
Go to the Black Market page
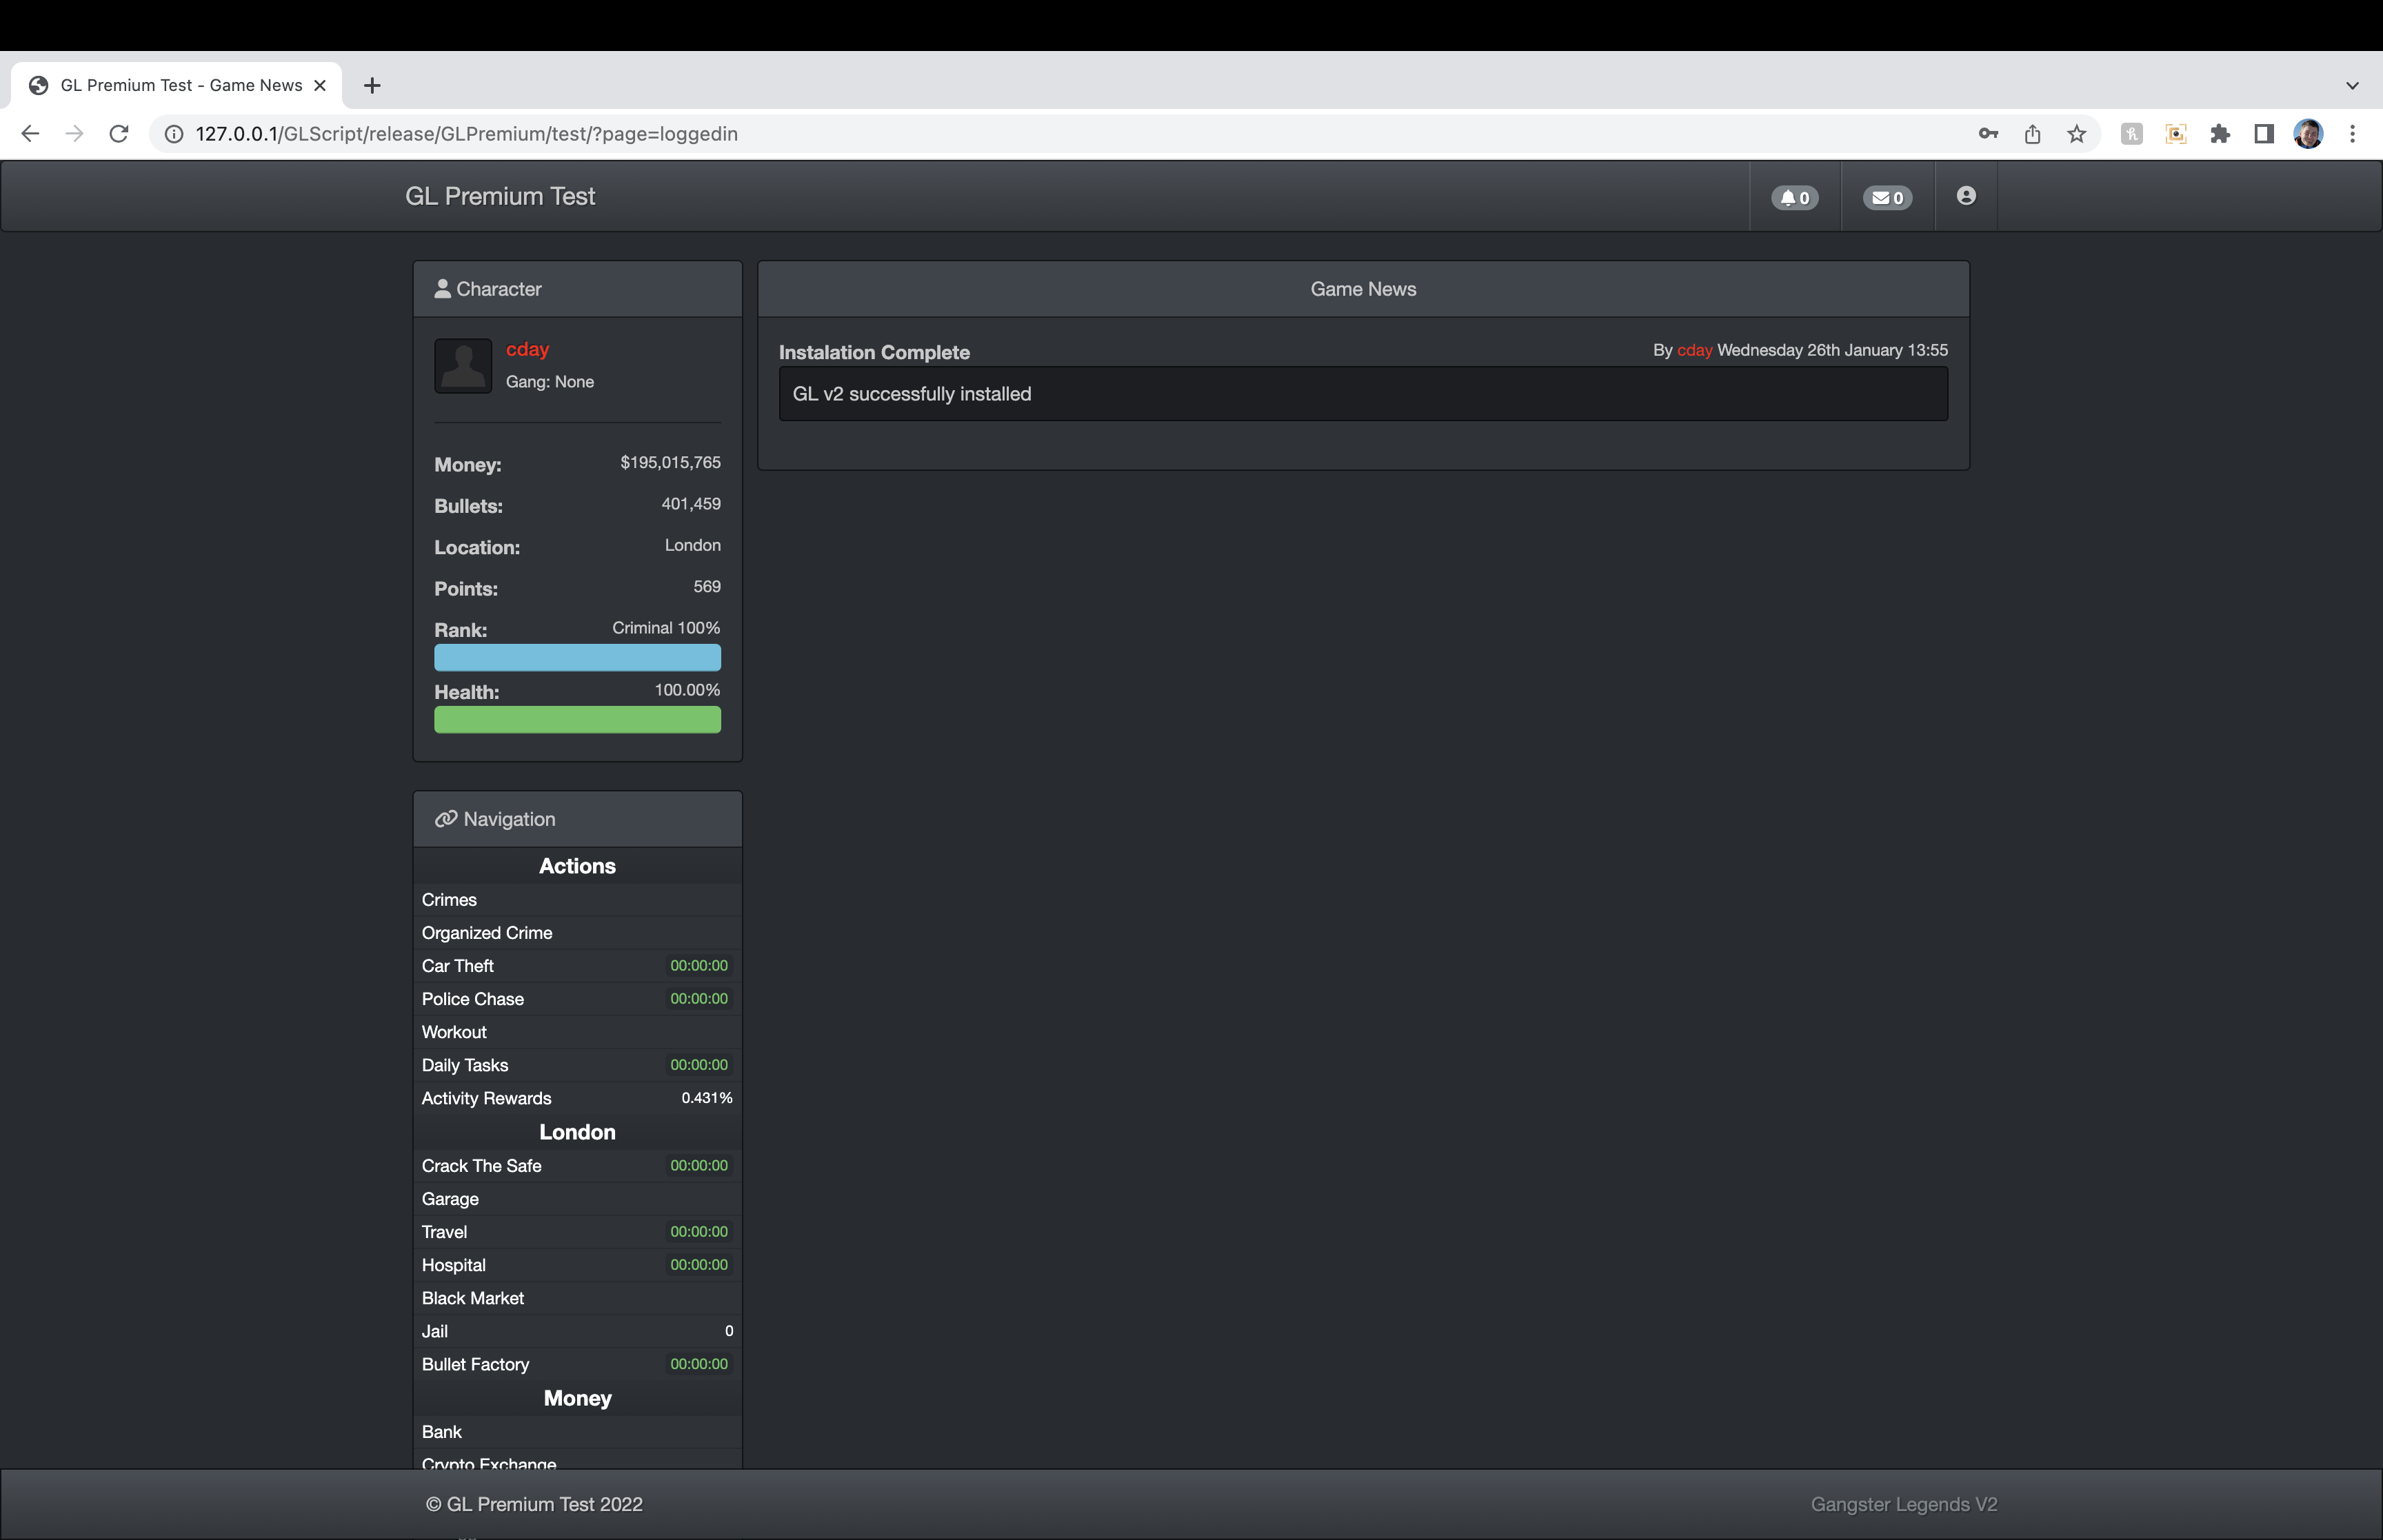pyautogui.click(x=473, y=1297)
